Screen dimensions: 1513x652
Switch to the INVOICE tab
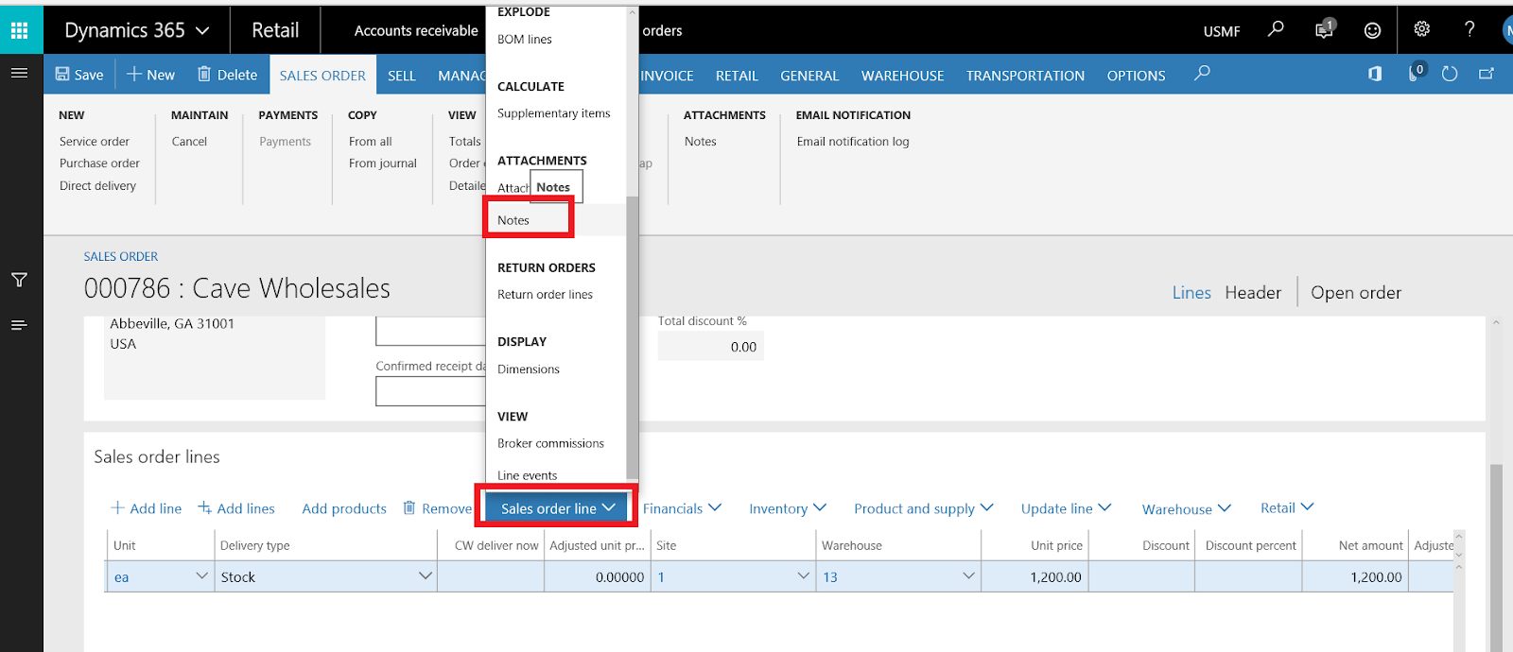[x=667, y=75]
